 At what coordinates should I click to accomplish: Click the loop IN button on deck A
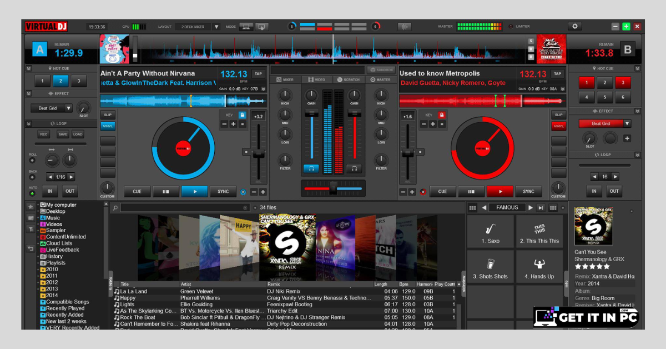point(50,191)
